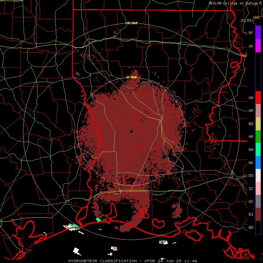
Task: Click the "IC" legend label text
Action: click(x=251, y=189)
